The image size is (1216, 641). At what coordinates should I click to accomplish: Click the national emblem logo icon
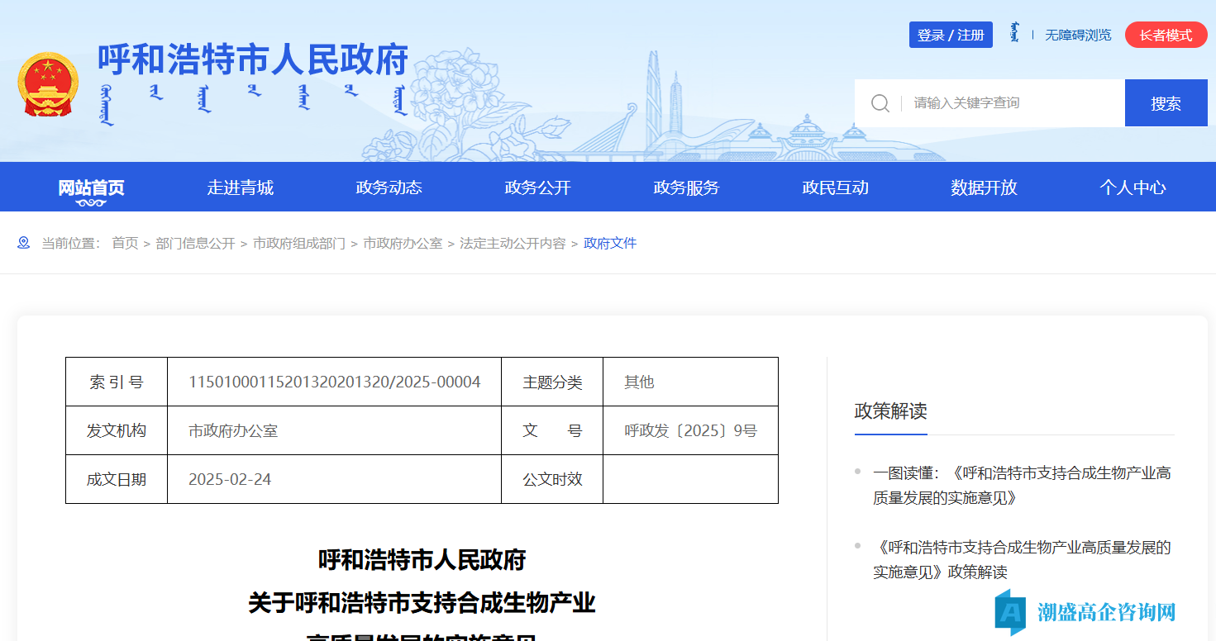pos(48,85)
